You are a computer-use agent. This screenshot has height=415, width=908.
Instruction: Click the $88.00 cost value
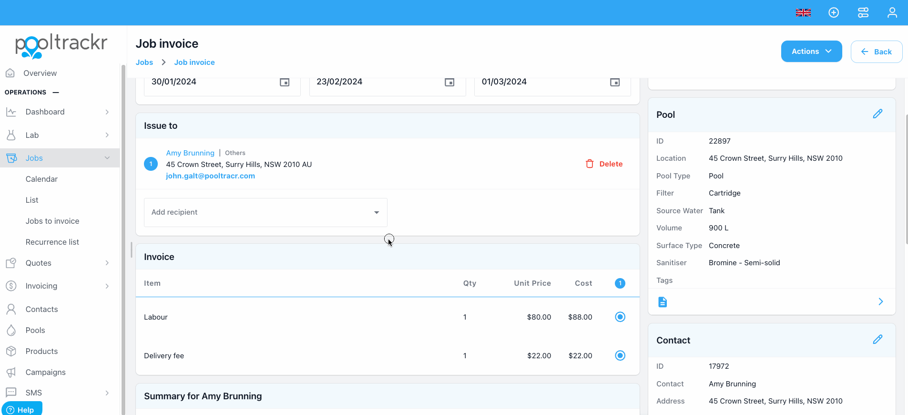coord(580,317)
